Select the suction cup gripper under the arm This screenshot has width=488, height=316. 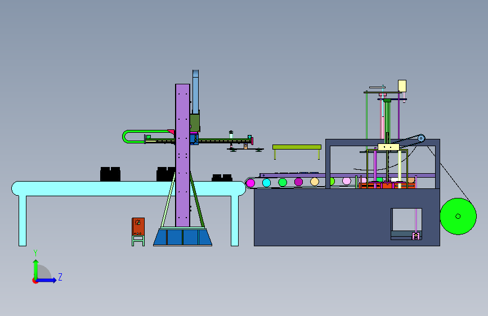(245, 150)
